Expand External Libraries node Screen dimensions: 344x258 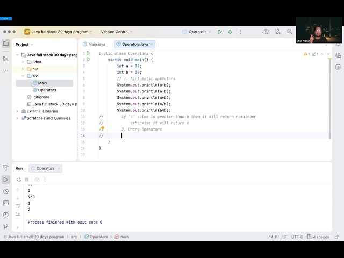[17, 111]
